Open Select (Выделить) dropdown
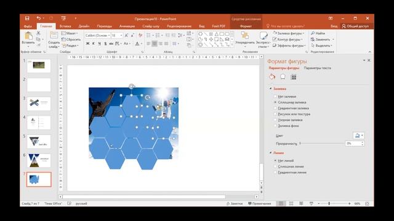 321,45
